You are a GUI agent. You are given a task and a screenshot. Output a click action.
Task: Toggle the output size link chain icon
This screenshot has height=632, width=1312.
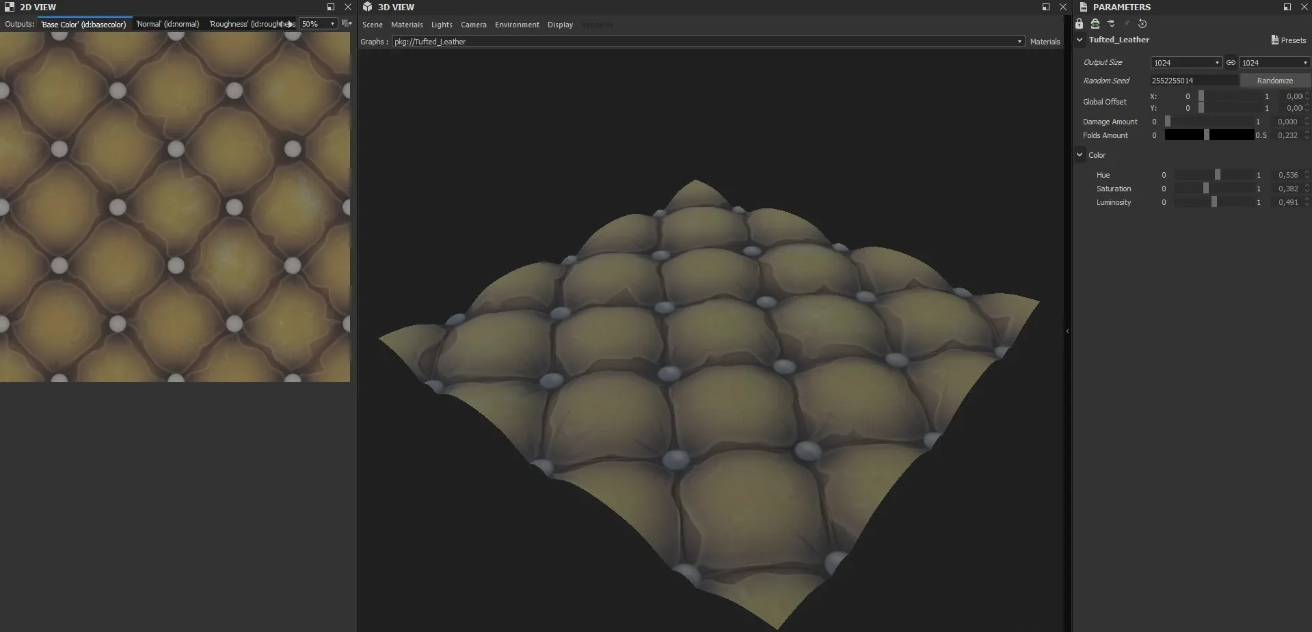(1231, 62)
